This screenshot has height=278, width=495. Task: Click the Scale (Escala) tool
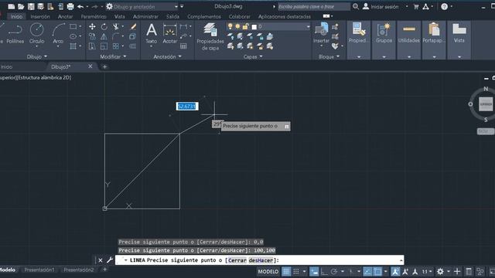(x=104, y=46)
